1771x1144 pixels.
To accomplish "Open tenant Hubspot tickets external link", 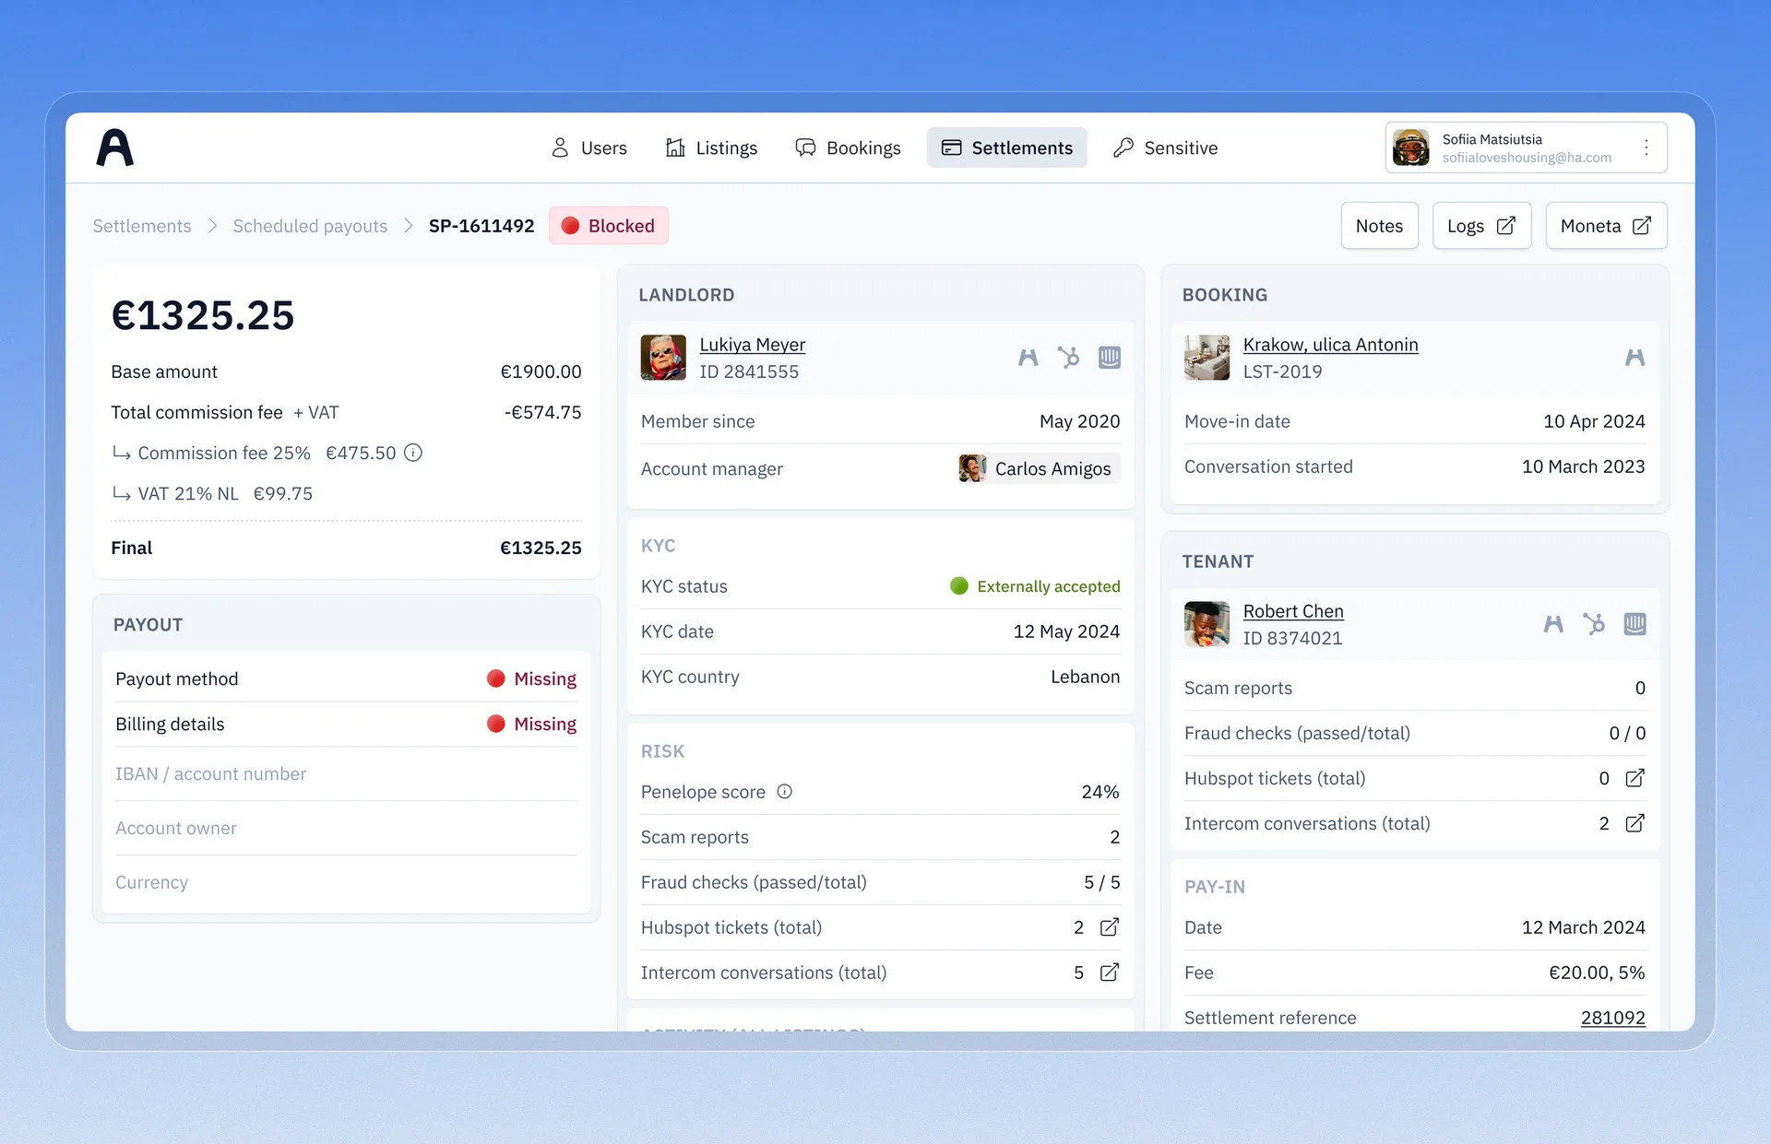I will click(1634, 778).
